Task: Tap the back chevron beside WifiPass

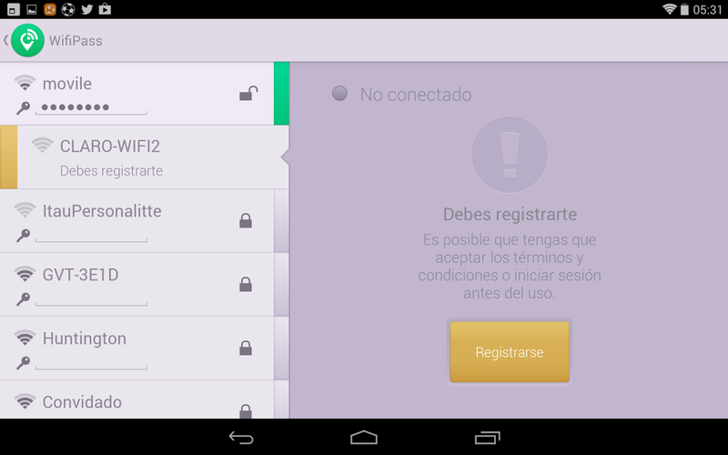Action: 5,40
